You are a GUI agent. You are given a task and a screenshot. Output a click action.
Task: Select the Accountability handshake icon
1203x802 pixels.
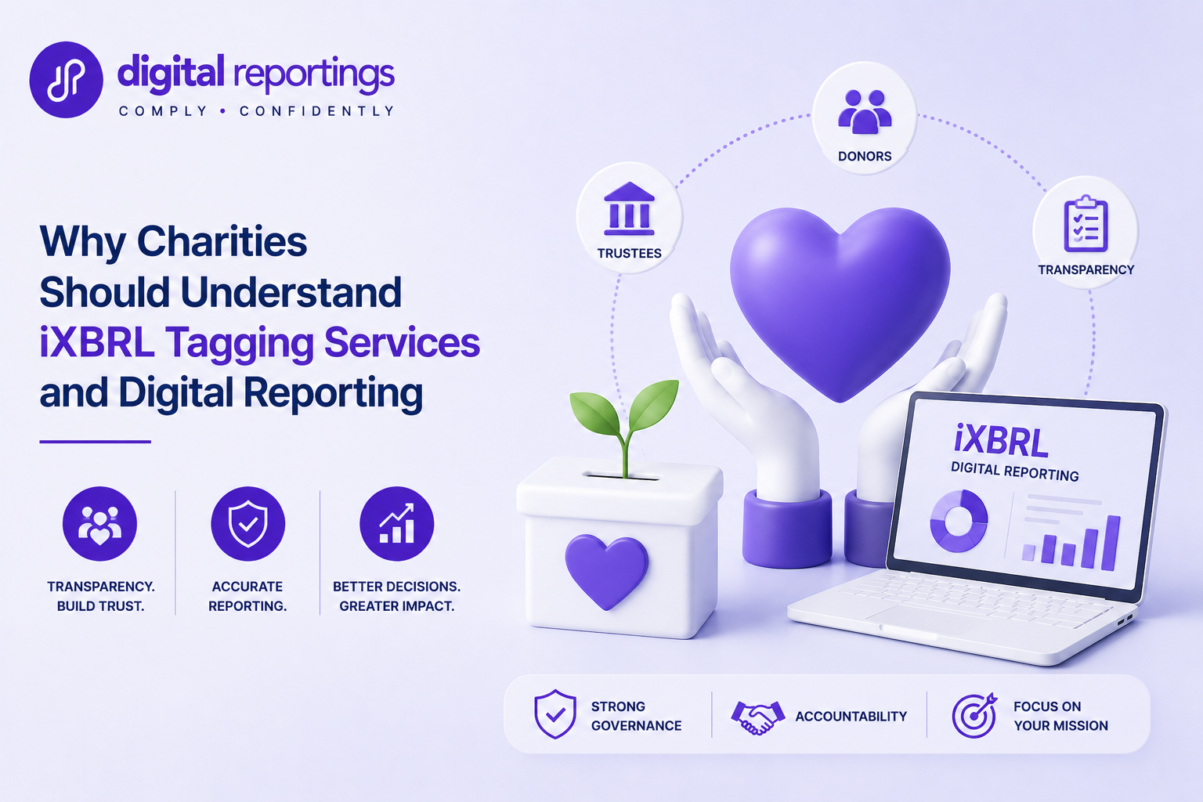tap(757, 717)
